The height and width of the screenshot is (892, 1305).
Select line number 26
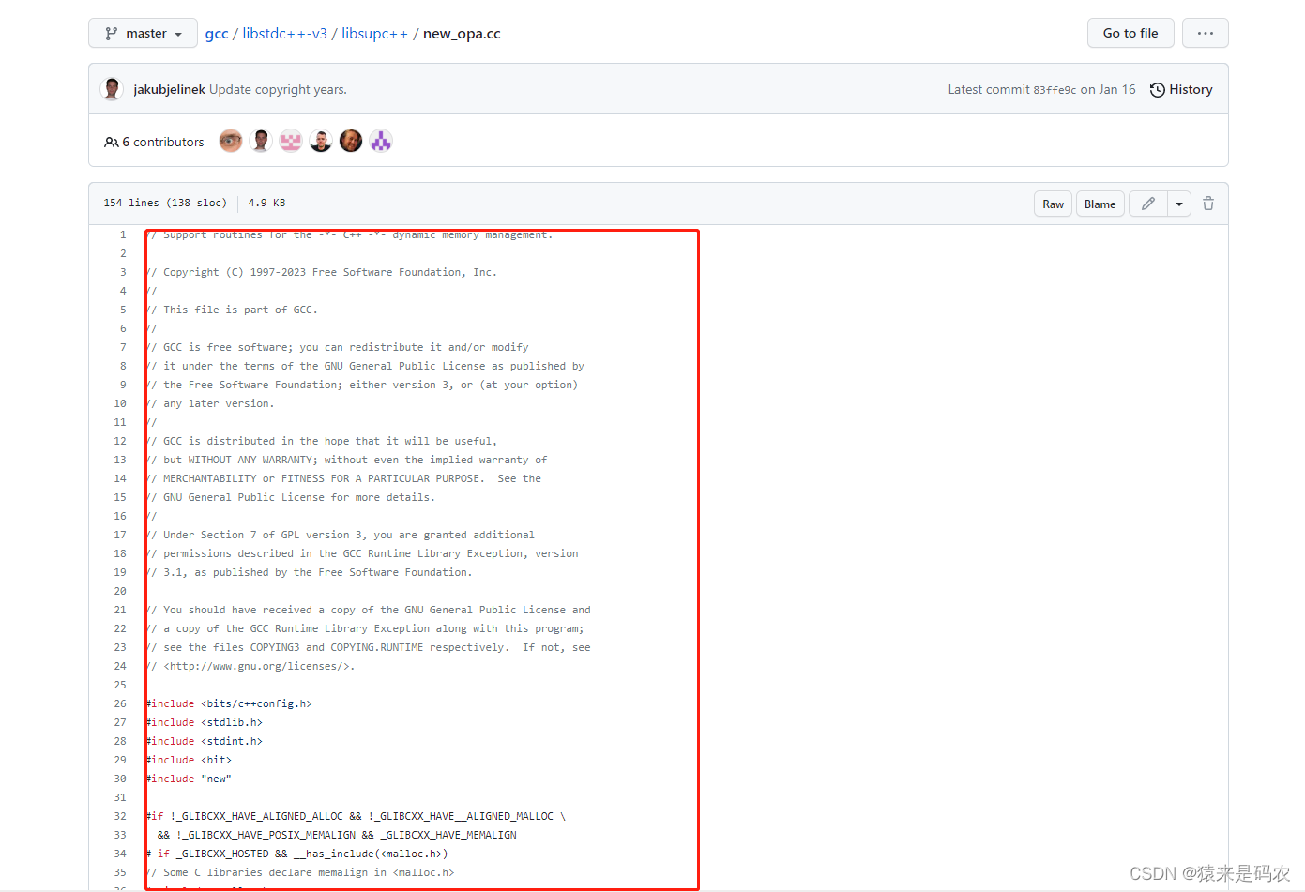pyautogui.click(x=120, y=703)
